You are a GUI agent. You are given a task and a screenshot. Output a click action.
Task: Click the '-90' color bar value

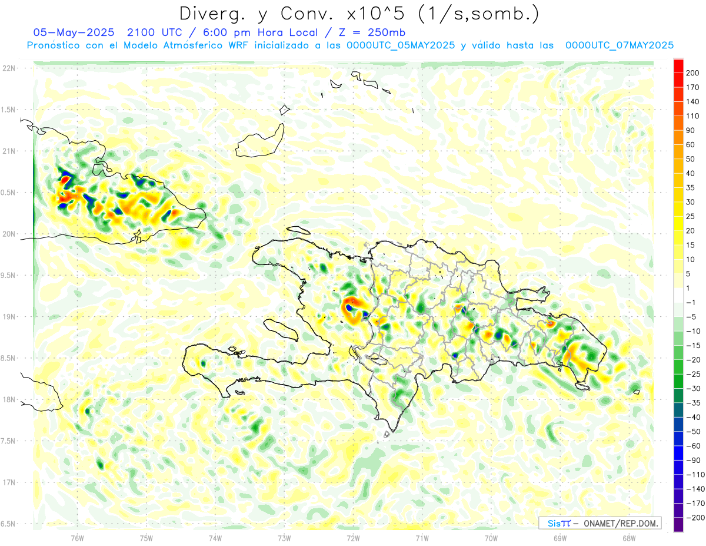coord(693,461)
